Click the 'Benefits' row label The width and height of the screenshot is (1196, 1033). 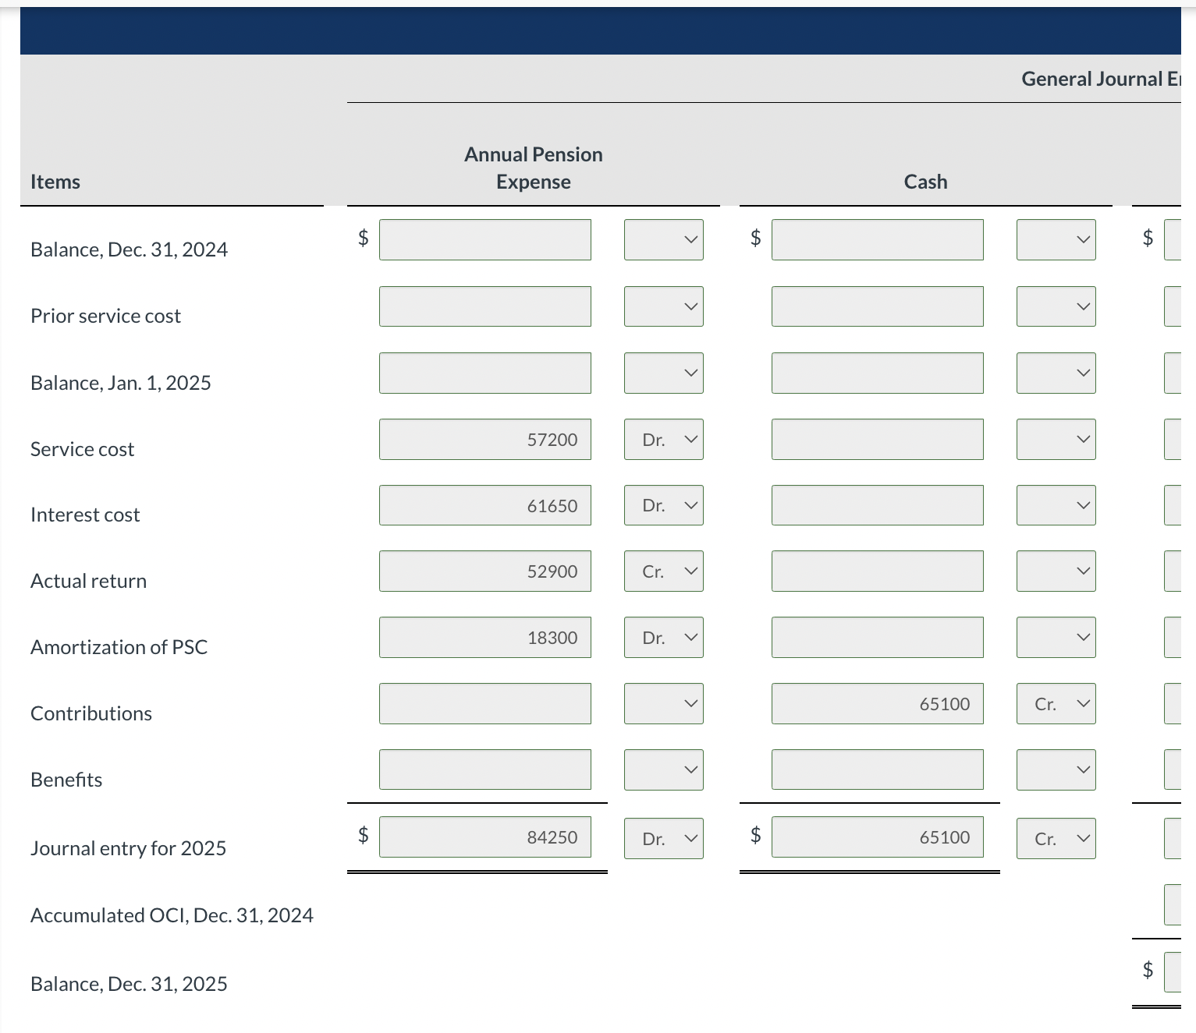coord(66,780)
